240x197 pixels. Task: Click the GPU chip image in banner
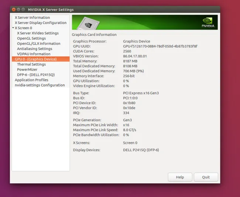[88, 24]
